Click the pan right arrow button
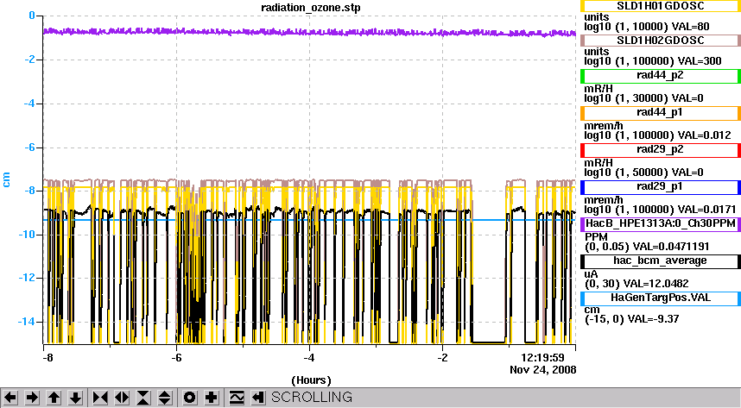 coord(32,398)
